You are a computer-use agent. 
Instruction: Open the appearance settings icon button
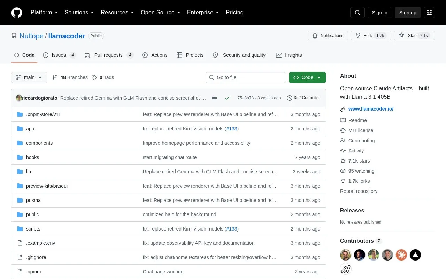tap(429, 13)
